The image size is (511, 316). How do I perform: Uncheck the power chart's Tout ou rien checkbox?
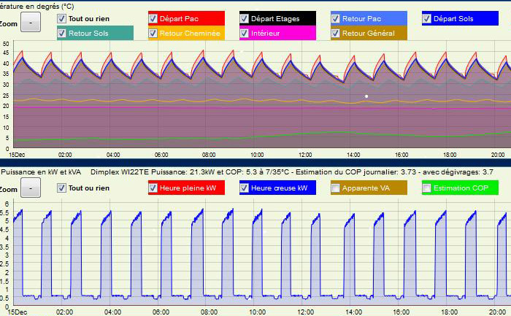pos(61,188)
